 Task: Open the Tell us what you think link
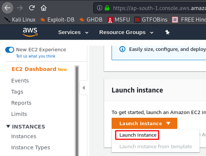coord(36,56)
